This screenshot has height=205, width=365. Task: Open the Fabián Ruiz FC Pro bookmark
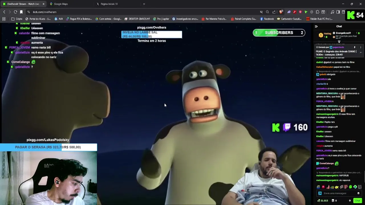point(319,19)
